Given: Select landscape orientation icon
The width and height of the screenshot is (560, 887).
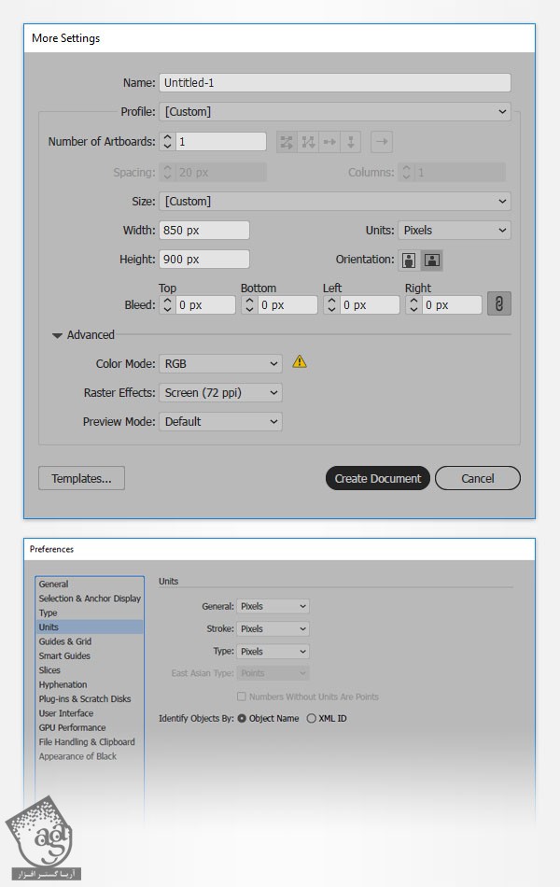Looking at the screenshot, I should 431,260.
